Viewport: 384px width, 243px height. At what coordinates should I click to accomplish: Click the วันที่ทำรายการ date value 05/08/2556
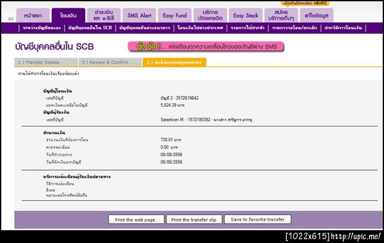[x=172, y=154]
